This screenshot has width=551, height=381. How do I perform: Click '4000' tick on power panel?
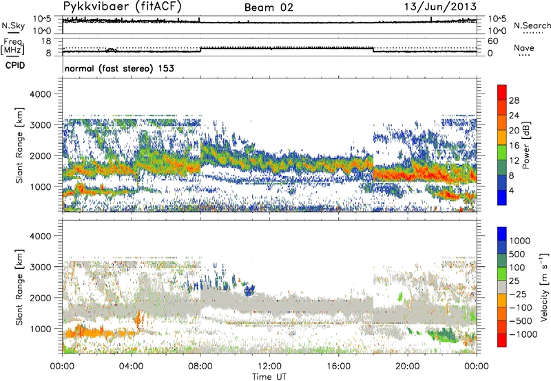click(41, 94)
